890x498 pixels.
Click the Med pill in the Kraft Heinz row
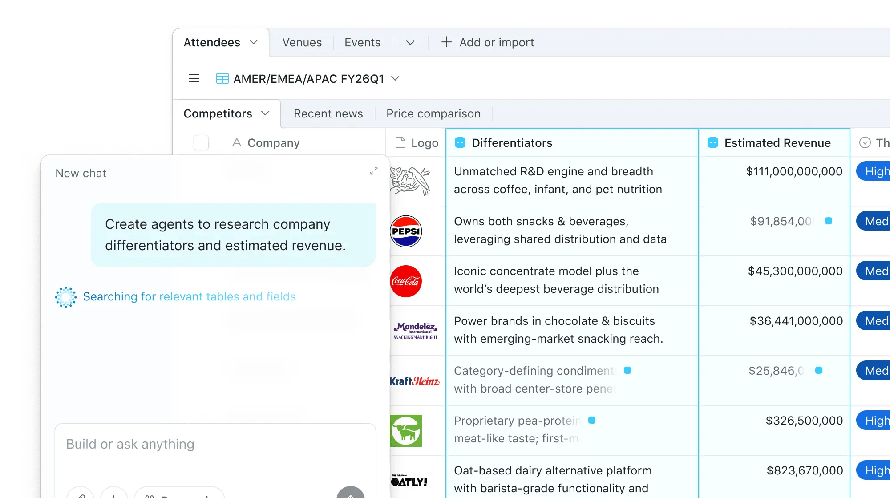point(874,371)
